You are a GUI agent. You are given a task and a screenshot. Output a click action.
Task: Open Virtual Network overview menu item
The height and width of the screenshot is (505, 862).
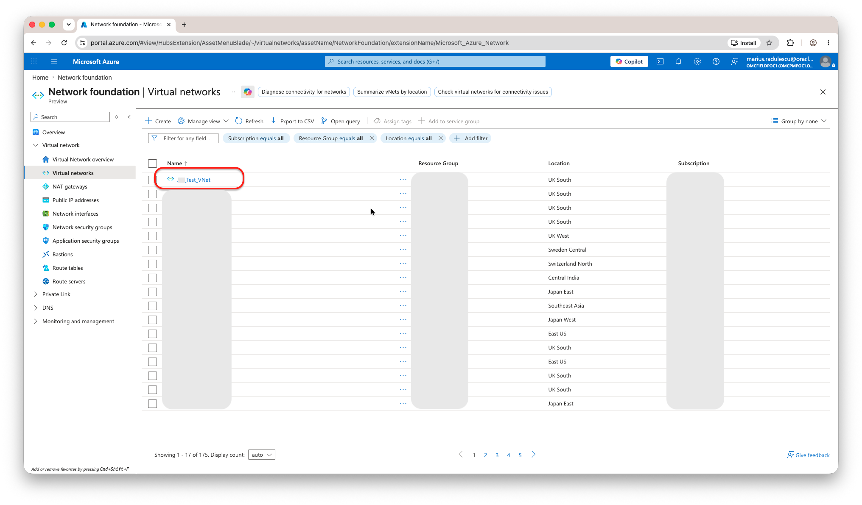point(83,159)
